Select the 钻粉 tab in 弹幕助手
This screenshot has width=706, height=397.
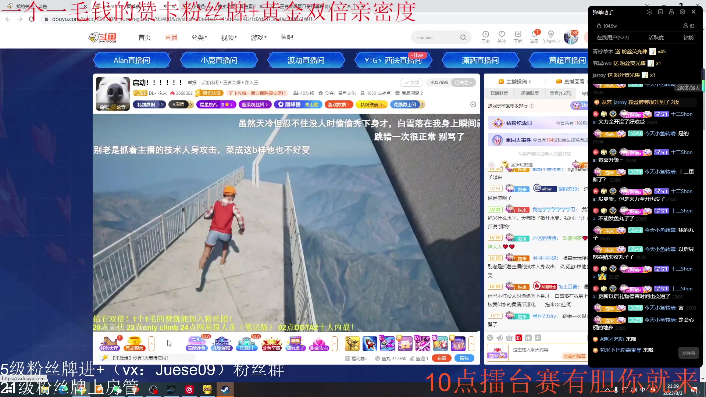688,37
